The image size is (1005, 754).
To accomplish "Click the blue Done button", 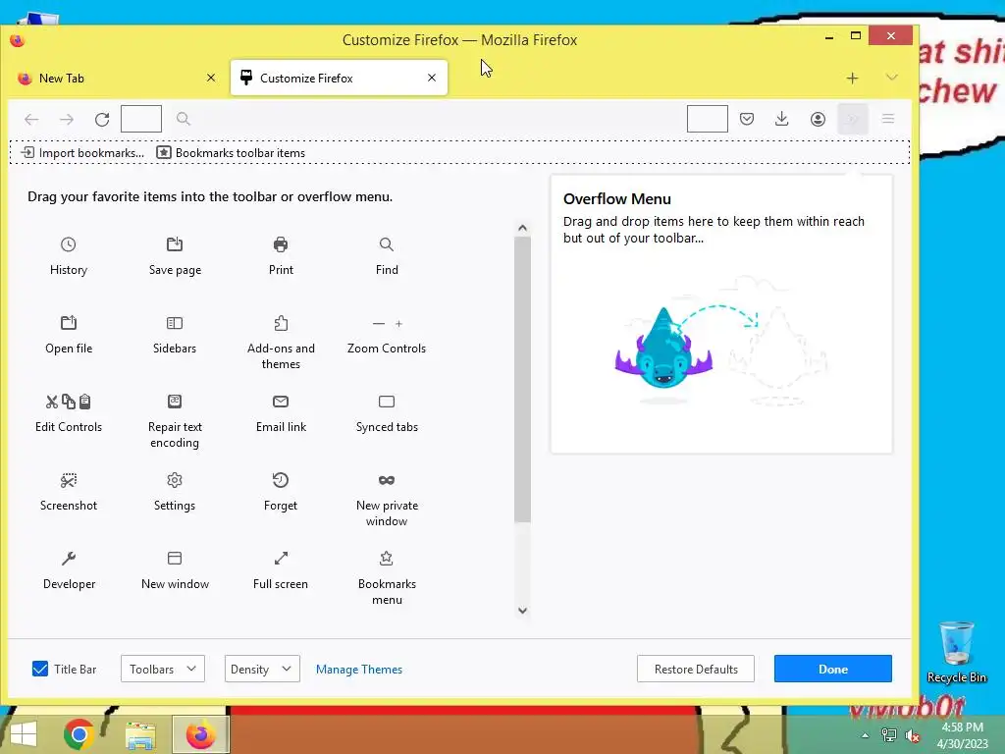I will coord(832,669).
